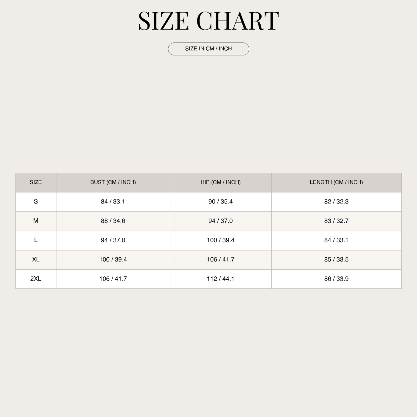Select the 2XL size row label
Screen dimensions: 417x417
click(x=36, y=279)
